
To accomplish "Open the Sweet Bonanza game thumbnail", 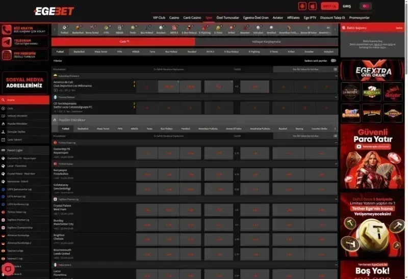I will point(350,113).
